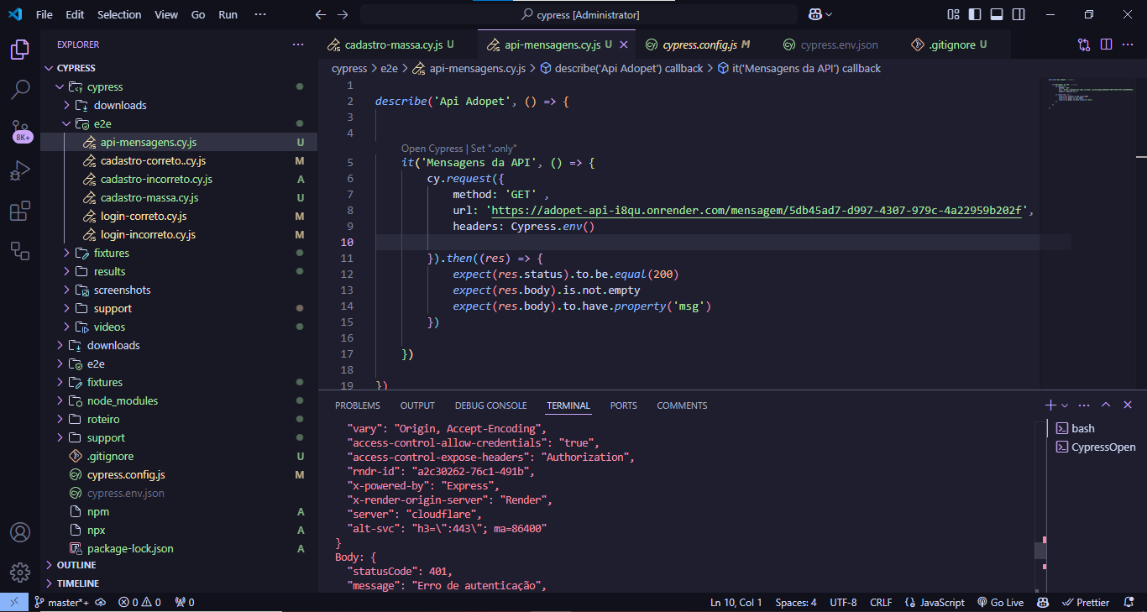Open package-lock.json in the explorer

pyautogui.click(x=130, y=548)
